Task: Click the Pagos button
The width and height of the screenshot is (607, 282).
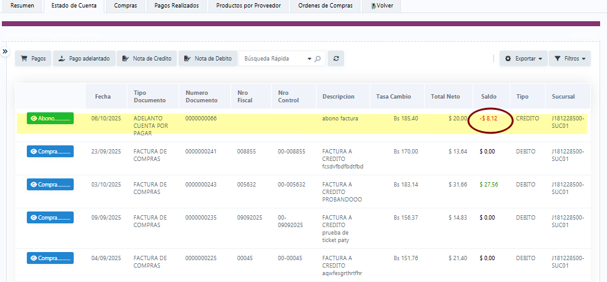Action: [33, 59]
